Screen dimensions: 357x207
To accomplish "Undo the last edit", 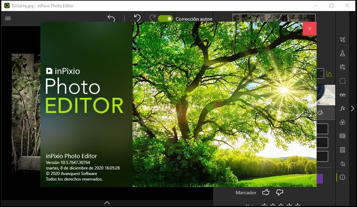I will click(x=137, y=18).
